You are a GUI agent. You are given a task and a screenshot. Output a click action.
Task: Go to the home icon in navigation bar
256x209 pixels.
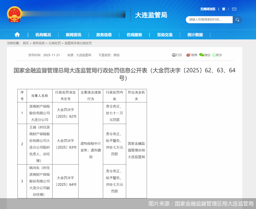pos(17,34)
